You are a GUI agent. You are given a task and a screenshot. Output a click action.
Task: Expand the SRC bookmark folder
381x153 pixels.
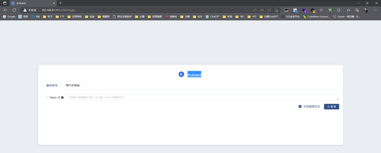[x=240, y=17]
